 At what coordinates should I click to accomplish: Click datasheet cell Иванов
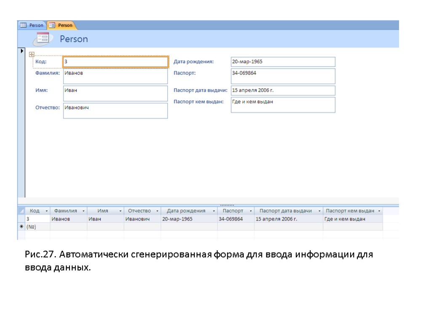(69, 219)
